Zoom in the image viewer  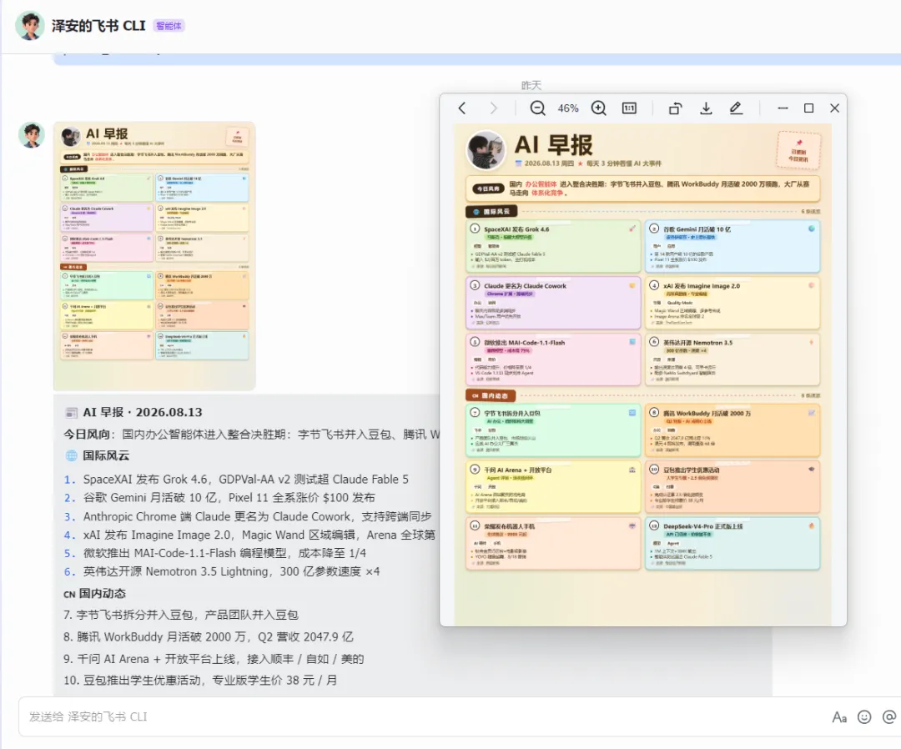[599, 108]
